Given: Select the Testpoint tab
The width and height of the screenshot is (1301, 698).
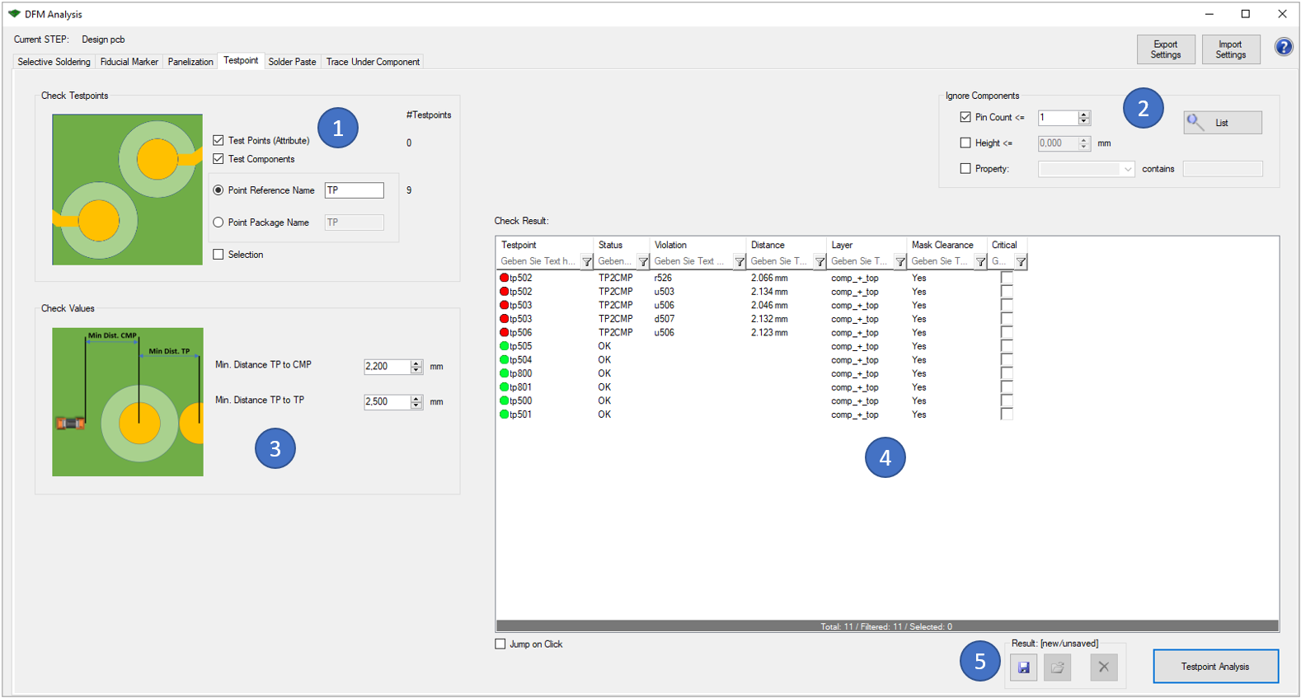Looking at the screenshot, I should click(x=241, y=60).
